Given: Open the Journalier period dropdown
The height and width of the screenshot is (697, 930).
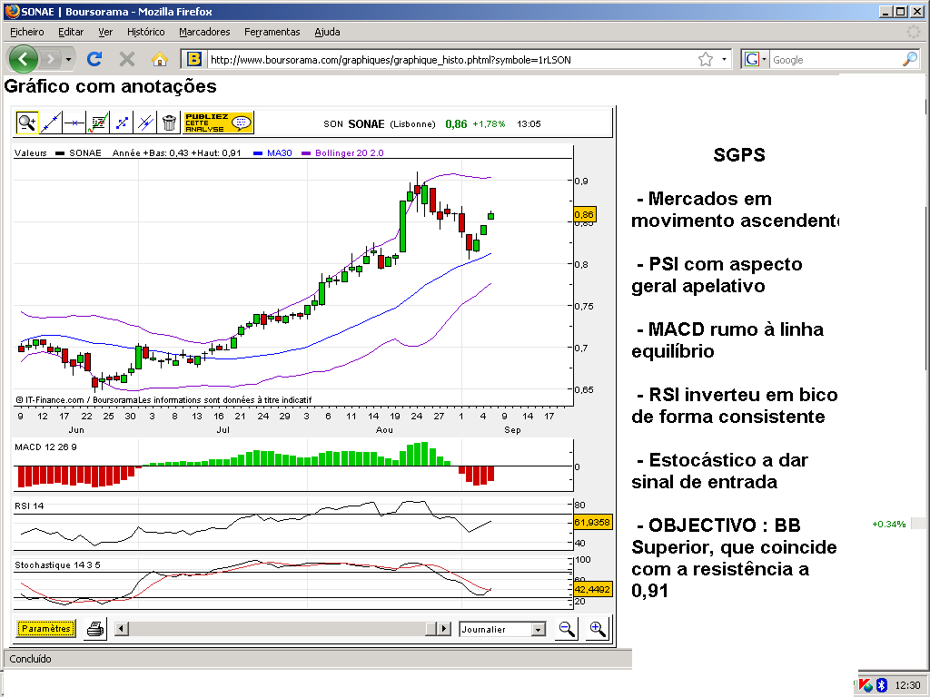Looking at the screenshot, I should 538,630.
